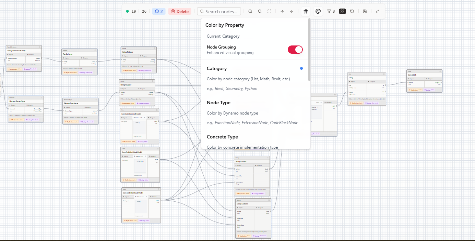Apply the down-arrow vertical layout
The width and height of the screenshot is (475, 241).
292,11
